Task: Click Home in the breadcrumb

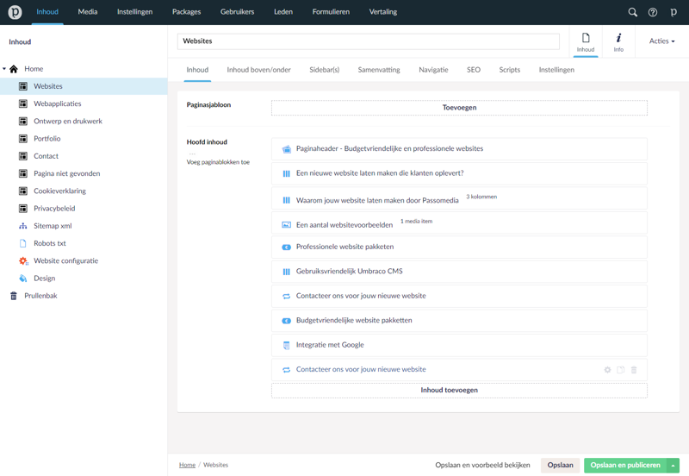Action: click(x=187, y=466)
